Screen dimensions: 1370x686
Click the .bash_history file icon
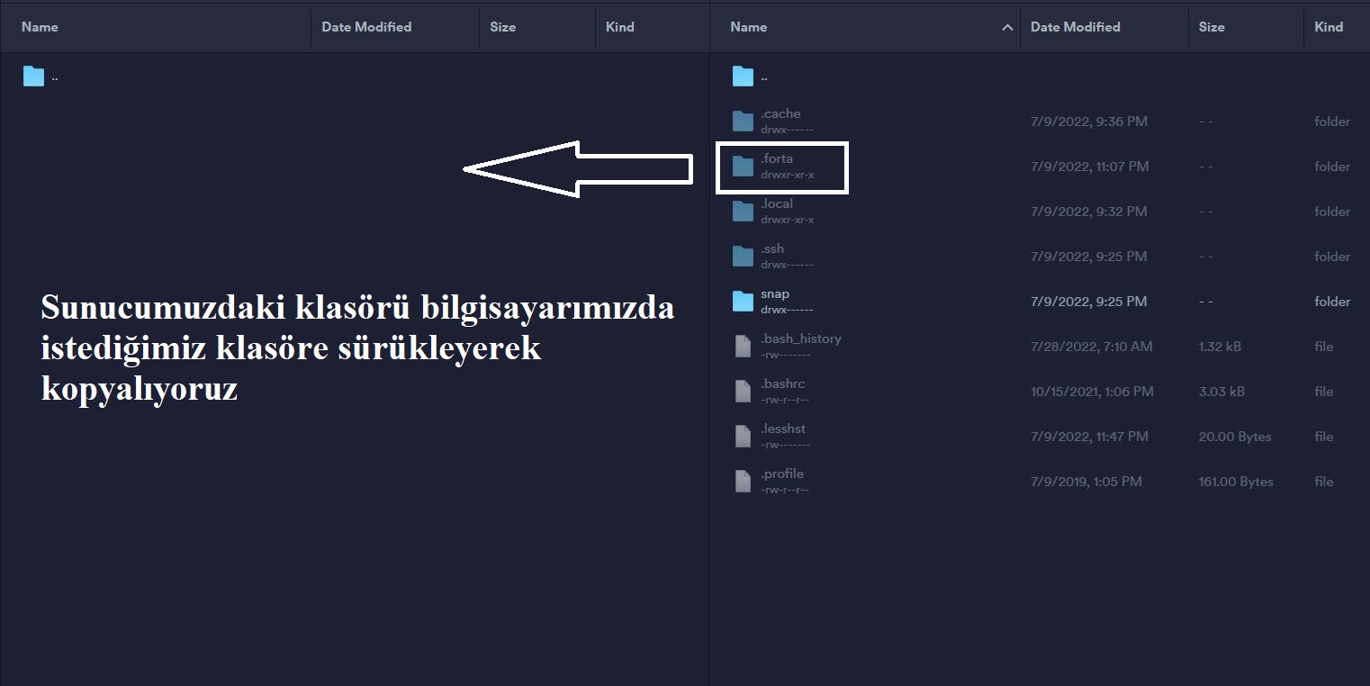[x=743, y=347]
